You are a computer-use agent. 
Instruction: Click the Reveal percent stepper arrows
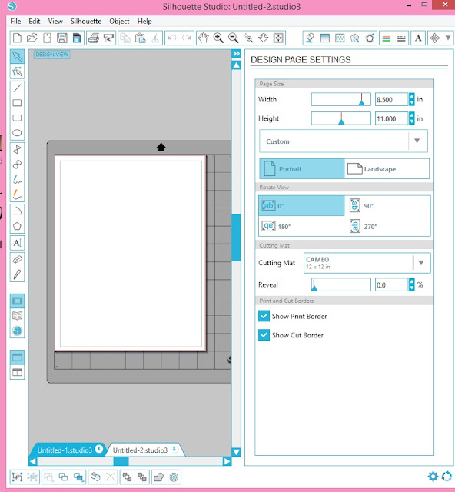coord(412,284)
